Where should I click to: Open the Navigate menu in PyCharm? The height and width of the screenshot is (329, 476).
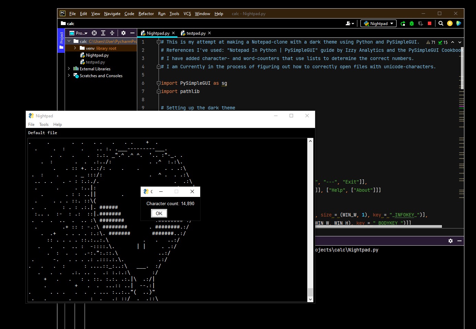point(112,14)
